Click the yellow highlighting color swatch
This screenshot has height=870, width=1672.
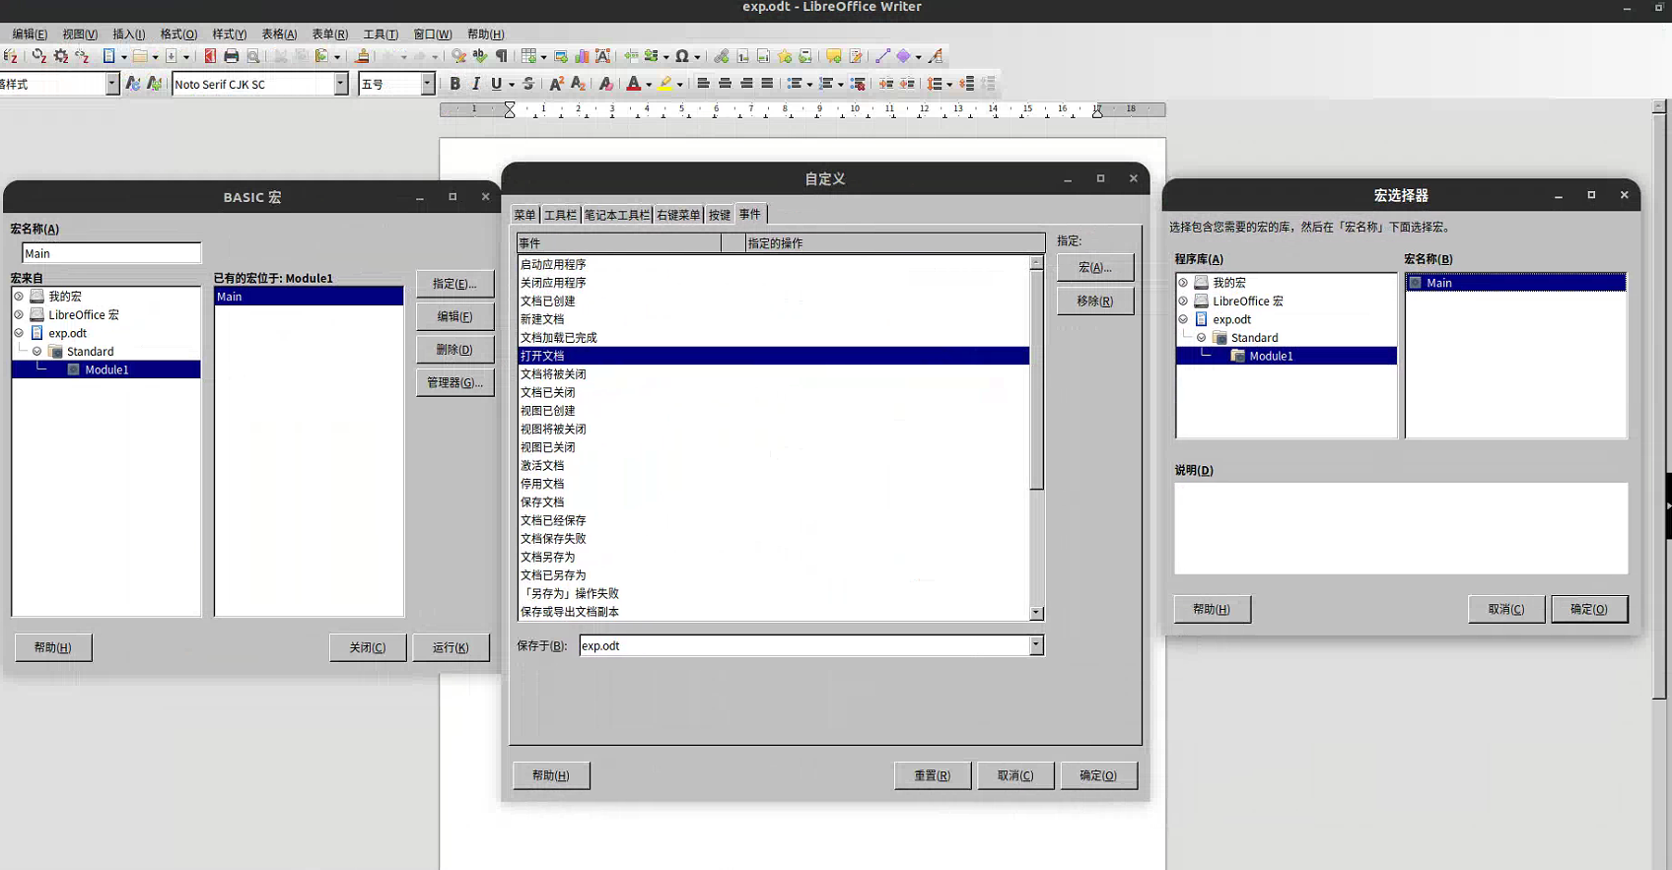(666, 84)
